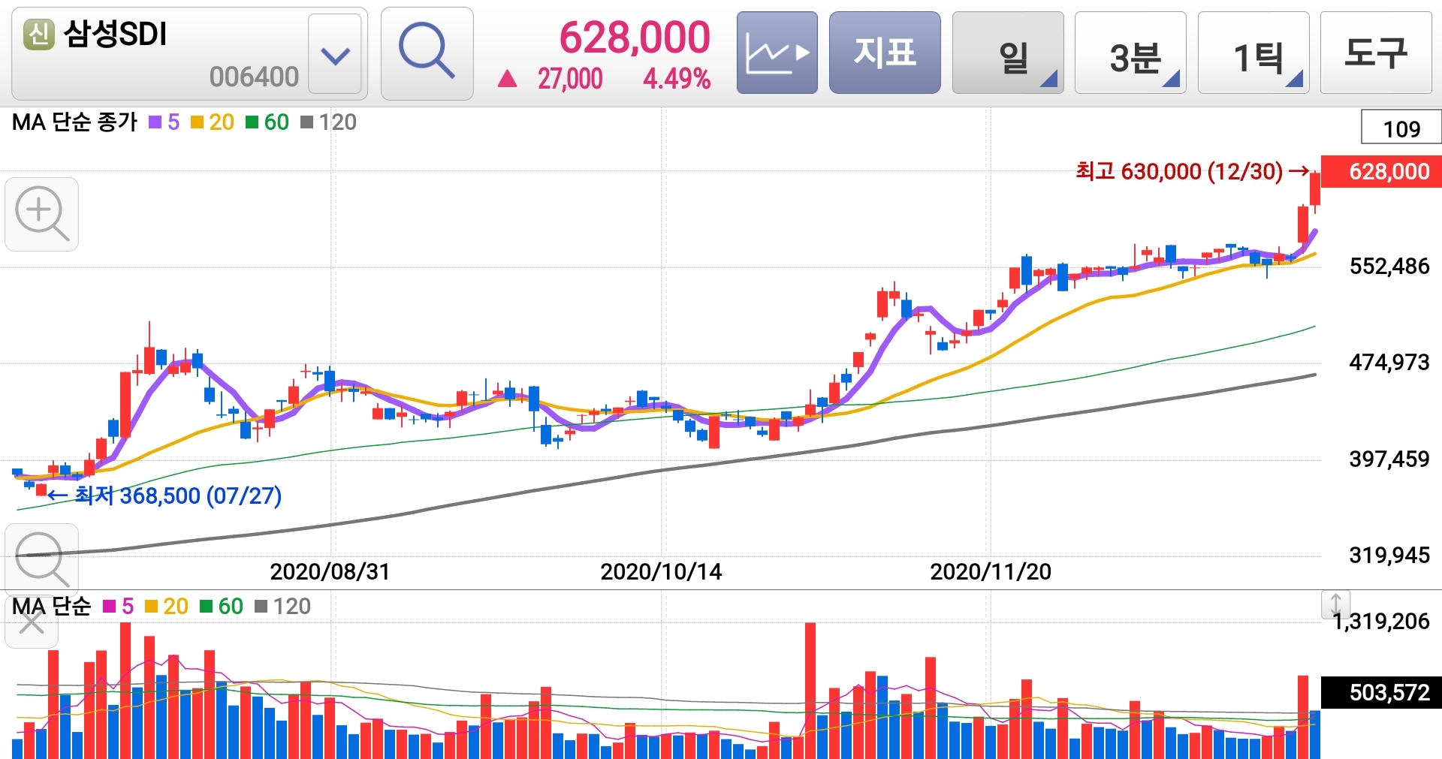Click the chart type line icon
1442x759 pixels.
click(x=777, y=53)
